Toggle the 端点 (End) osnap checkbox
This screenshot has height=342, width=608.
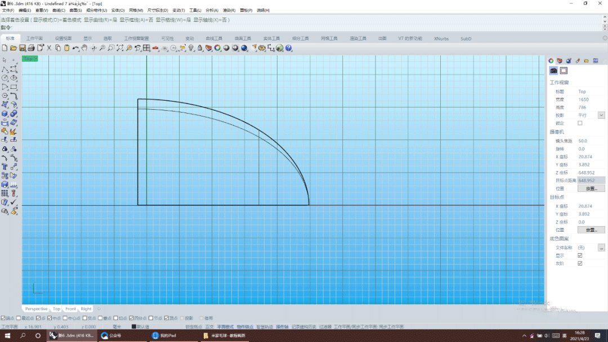click(3, 318)
